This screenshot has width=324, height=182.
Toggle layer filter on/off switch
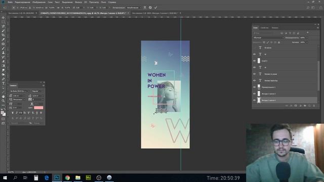pos(308,32)
